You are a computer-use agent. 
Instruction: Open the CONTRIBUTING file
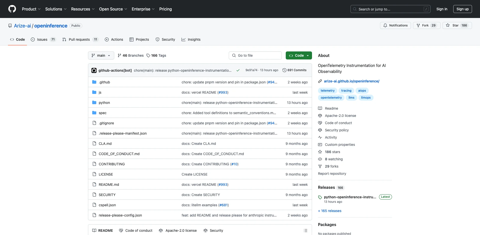click(x=111, y=164)
